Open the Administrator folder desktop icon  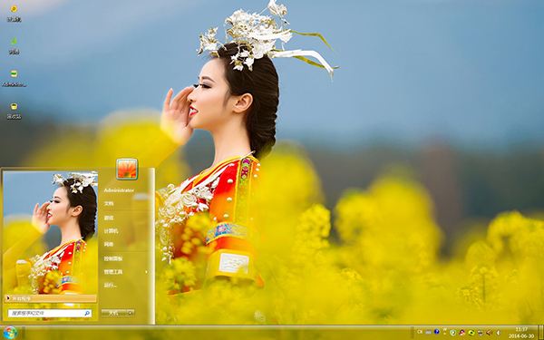[14, 78]
